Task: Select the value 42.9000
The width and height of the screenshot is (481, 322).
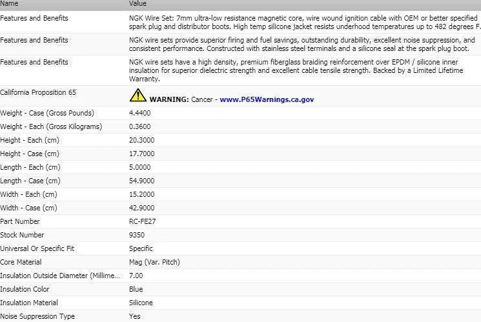Action: (142, 208)
